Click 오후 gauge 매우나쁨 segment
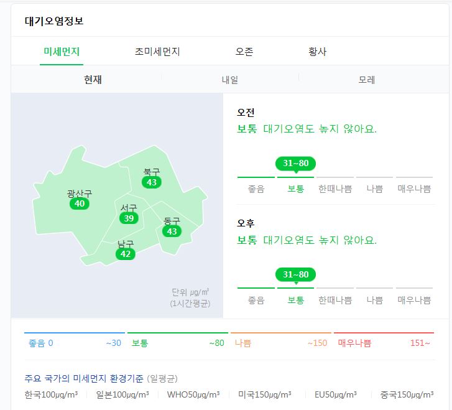Image resolution: width=452 pixels, height=410 pixels. (414, 299)
